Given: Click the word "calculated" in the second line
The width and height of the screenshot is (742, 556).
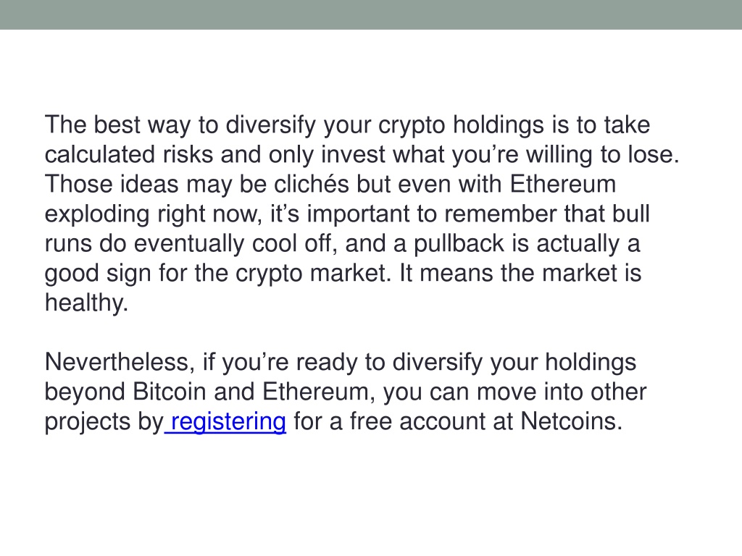Looking at the screenshot, I should point(100,155).
